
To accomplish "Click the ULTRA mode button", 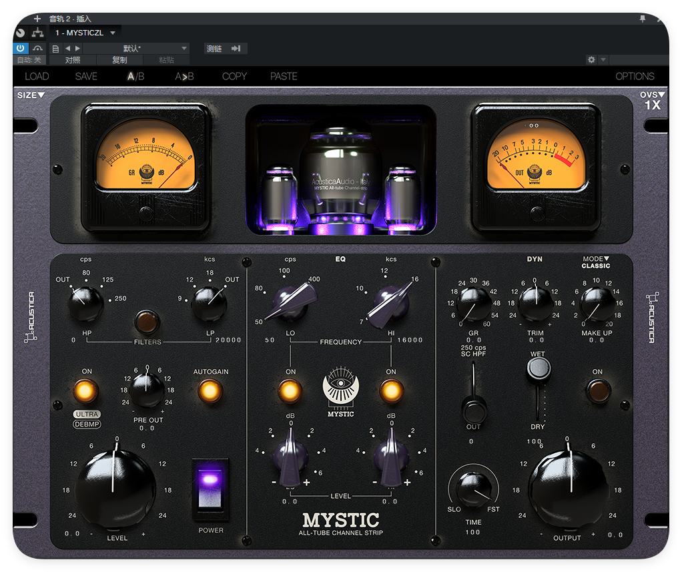I will coord(87,414).
